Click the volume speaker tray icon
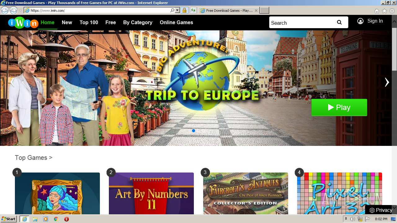This screenshot has width=397, height=223. pyautogui.click(x=353, y=219)
